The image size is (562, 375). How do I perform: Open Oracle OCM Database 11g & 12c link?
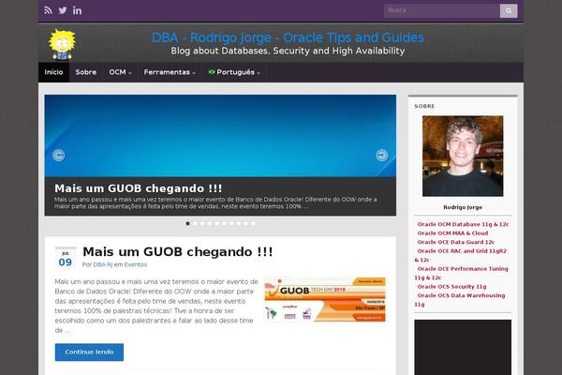click(463, 224)
